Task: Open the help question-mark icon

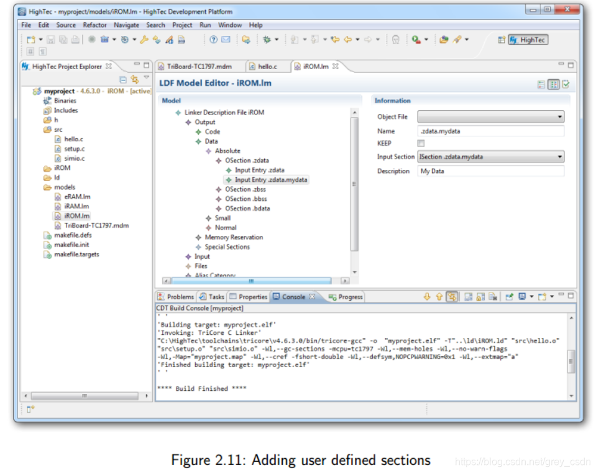Action: [214, 40]
